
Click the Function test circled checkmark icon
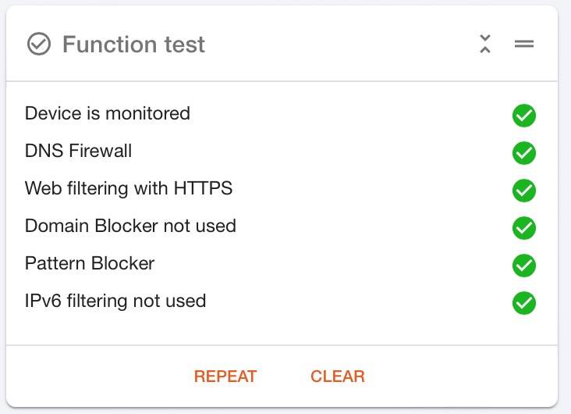click(x=38, y=44)
